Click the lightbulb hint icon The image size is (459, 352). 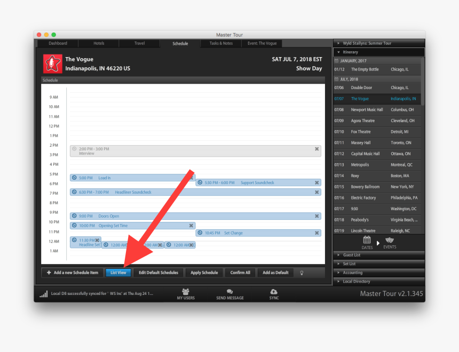click(x=302, y=273)
